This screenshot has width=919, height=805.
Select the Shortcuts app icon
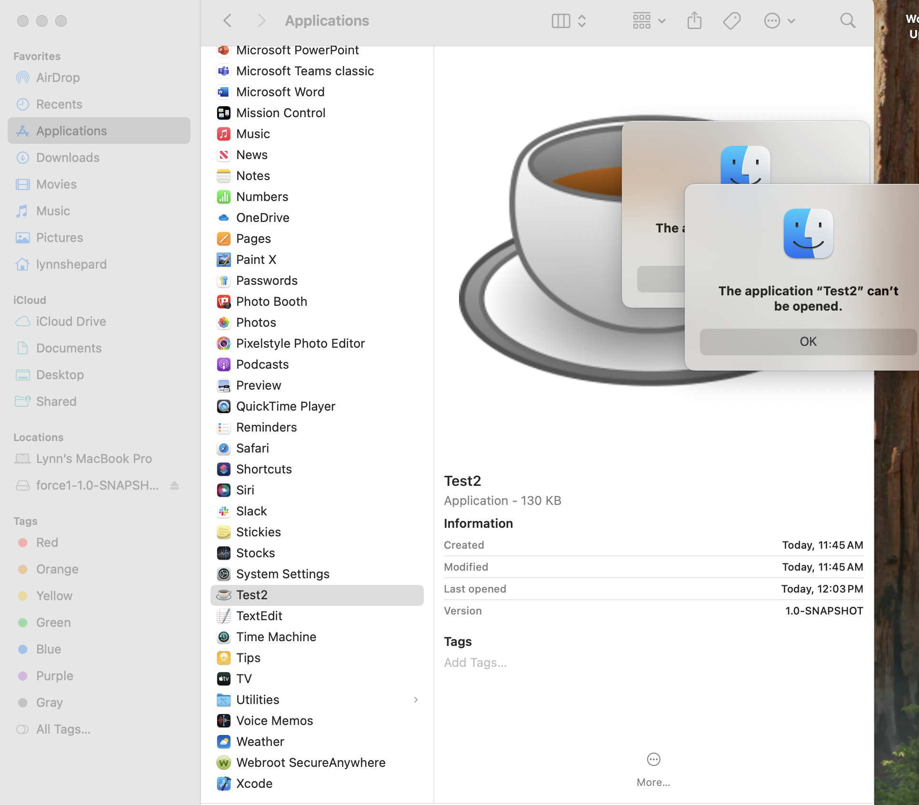pyautogui.click(x=223, y=469)
